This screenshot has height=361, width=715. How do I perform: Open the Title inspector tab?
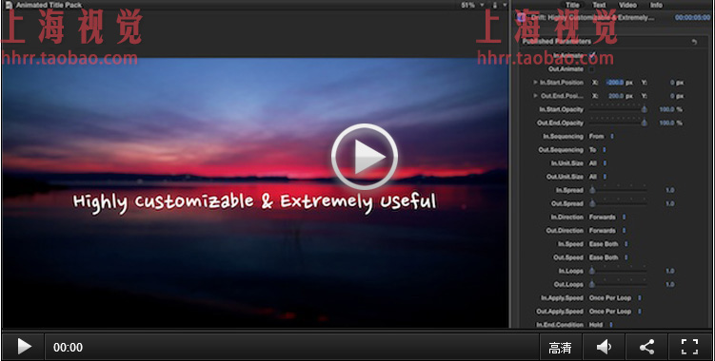tap(572, 5)
